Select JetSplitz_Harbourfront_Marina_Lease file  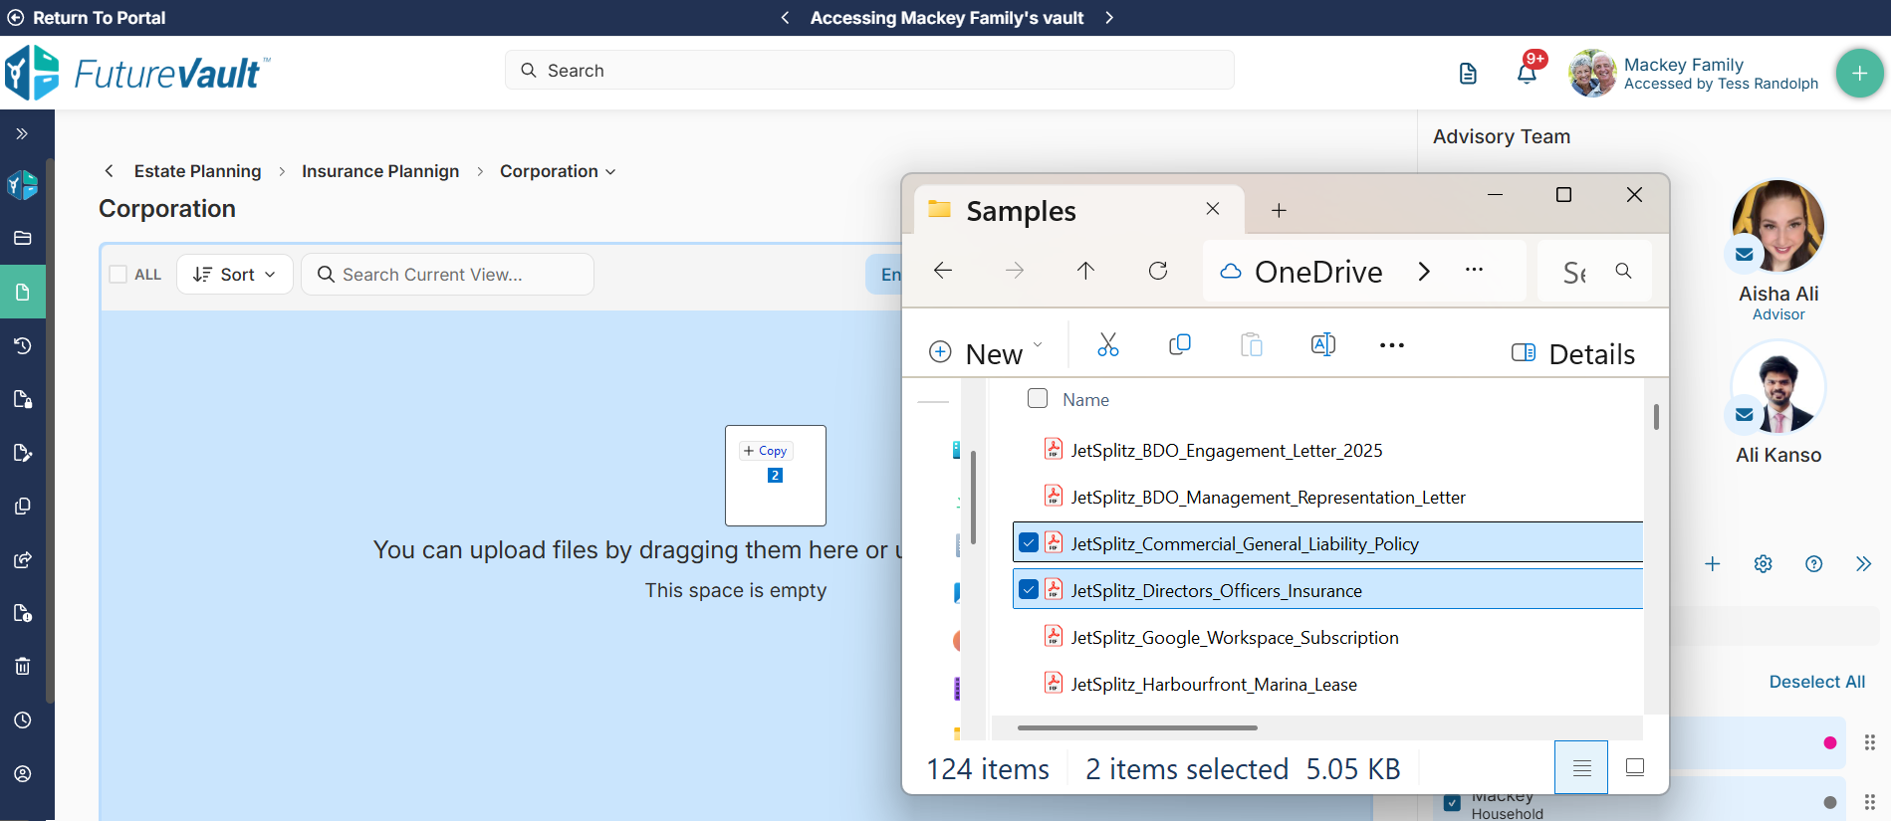(1214, 685)
